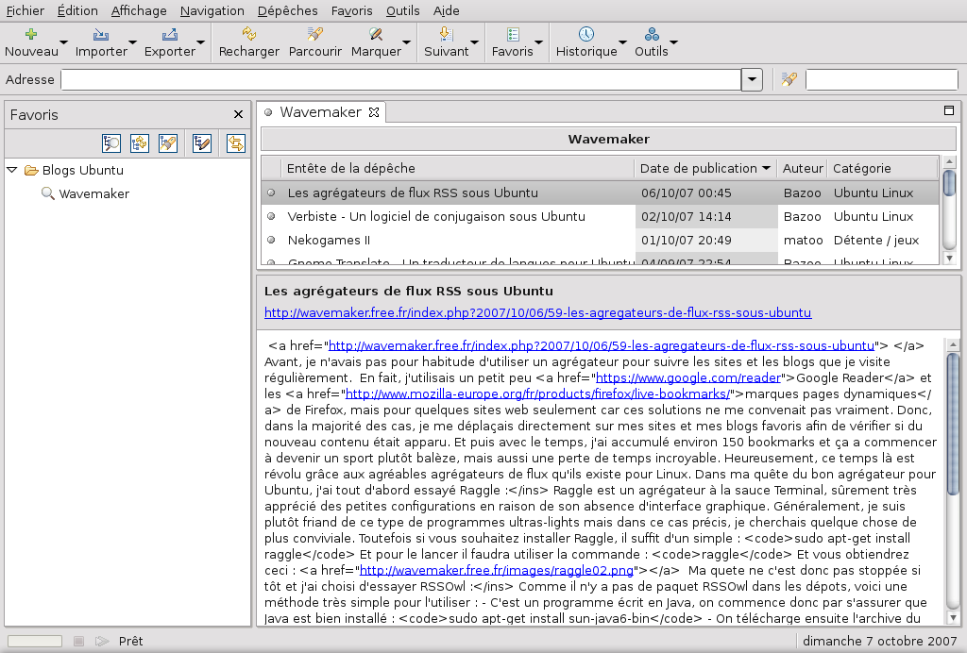Click the Parcourir search toolbar icon
The width and height of the screenshot is (967, 653).
click(315, 34)
